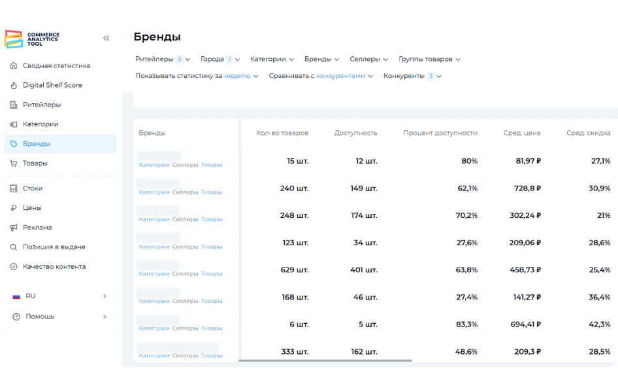
Task: Click the building icon beside Ритейлеры
Action: [14, 105]
